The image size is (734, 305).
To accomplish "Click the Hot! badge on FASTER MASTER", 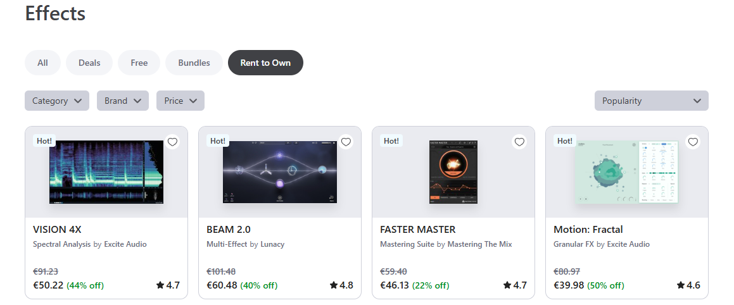I will [x=391, y=141].
